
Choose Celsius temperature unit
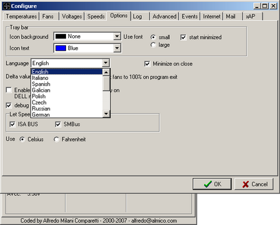click(x=22, y=139)
